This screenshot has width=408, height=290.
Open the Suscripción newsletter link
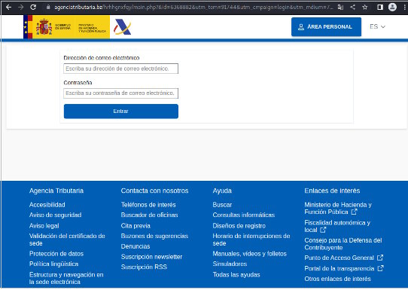tap(151, 257)
